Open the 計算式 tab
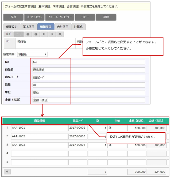The width and height of the screenshot is (171, 179). click(x=78, y=27)
